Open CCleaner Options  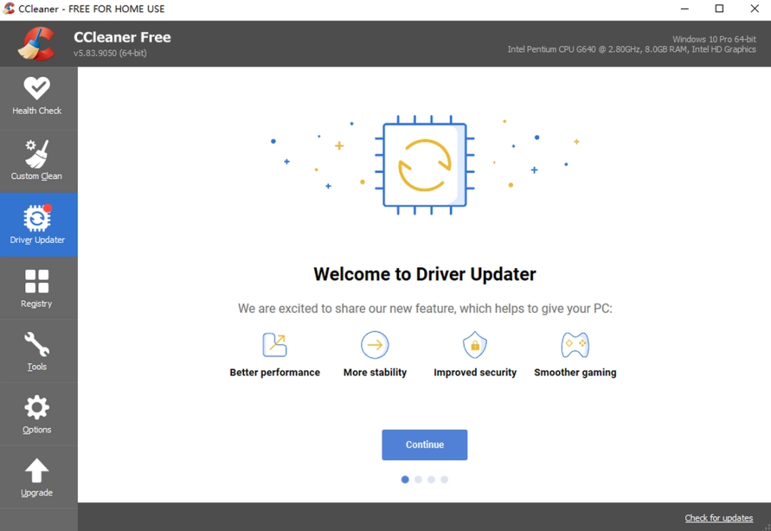coord(38,414)
